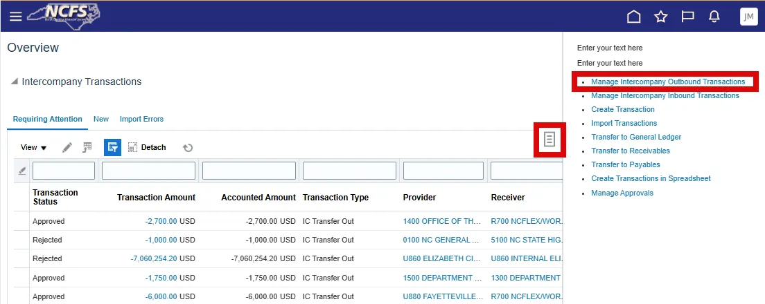Click the Receiver filter field
The height and width of the screenshot is (304, 765).
point(527,171)
